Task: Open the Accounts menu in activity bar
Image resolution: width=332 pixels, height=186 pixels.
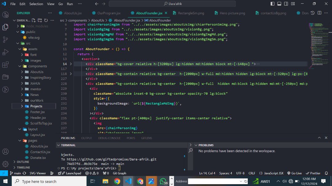Action: pos(5,152)
